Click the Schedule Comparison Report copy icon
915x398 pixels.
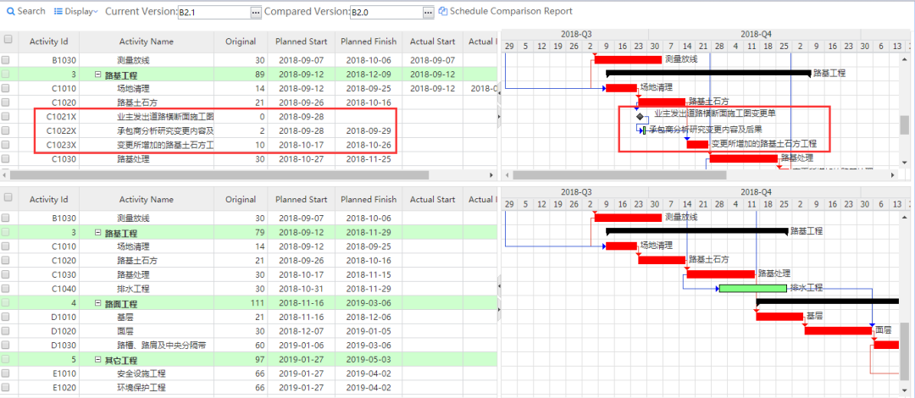coord(443,11)
